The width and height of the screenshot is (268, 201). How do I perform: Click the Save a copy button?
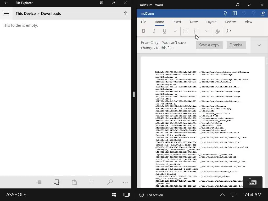pyautogui.click(x=209, y=45)
